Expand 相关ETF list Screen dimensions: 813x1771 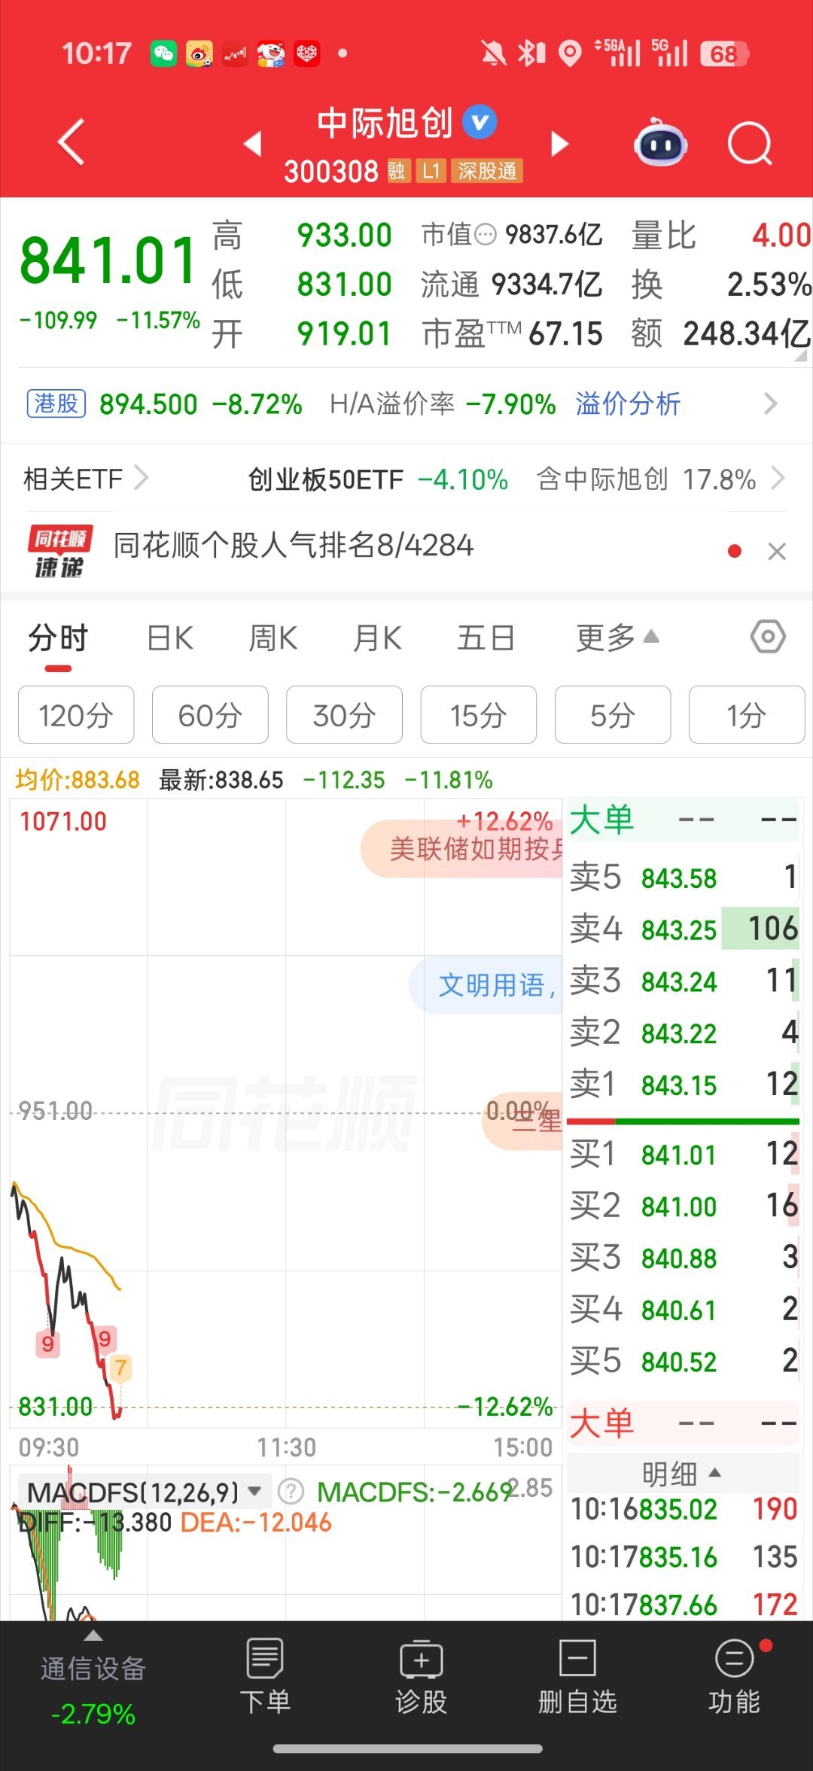pos(86,479)
